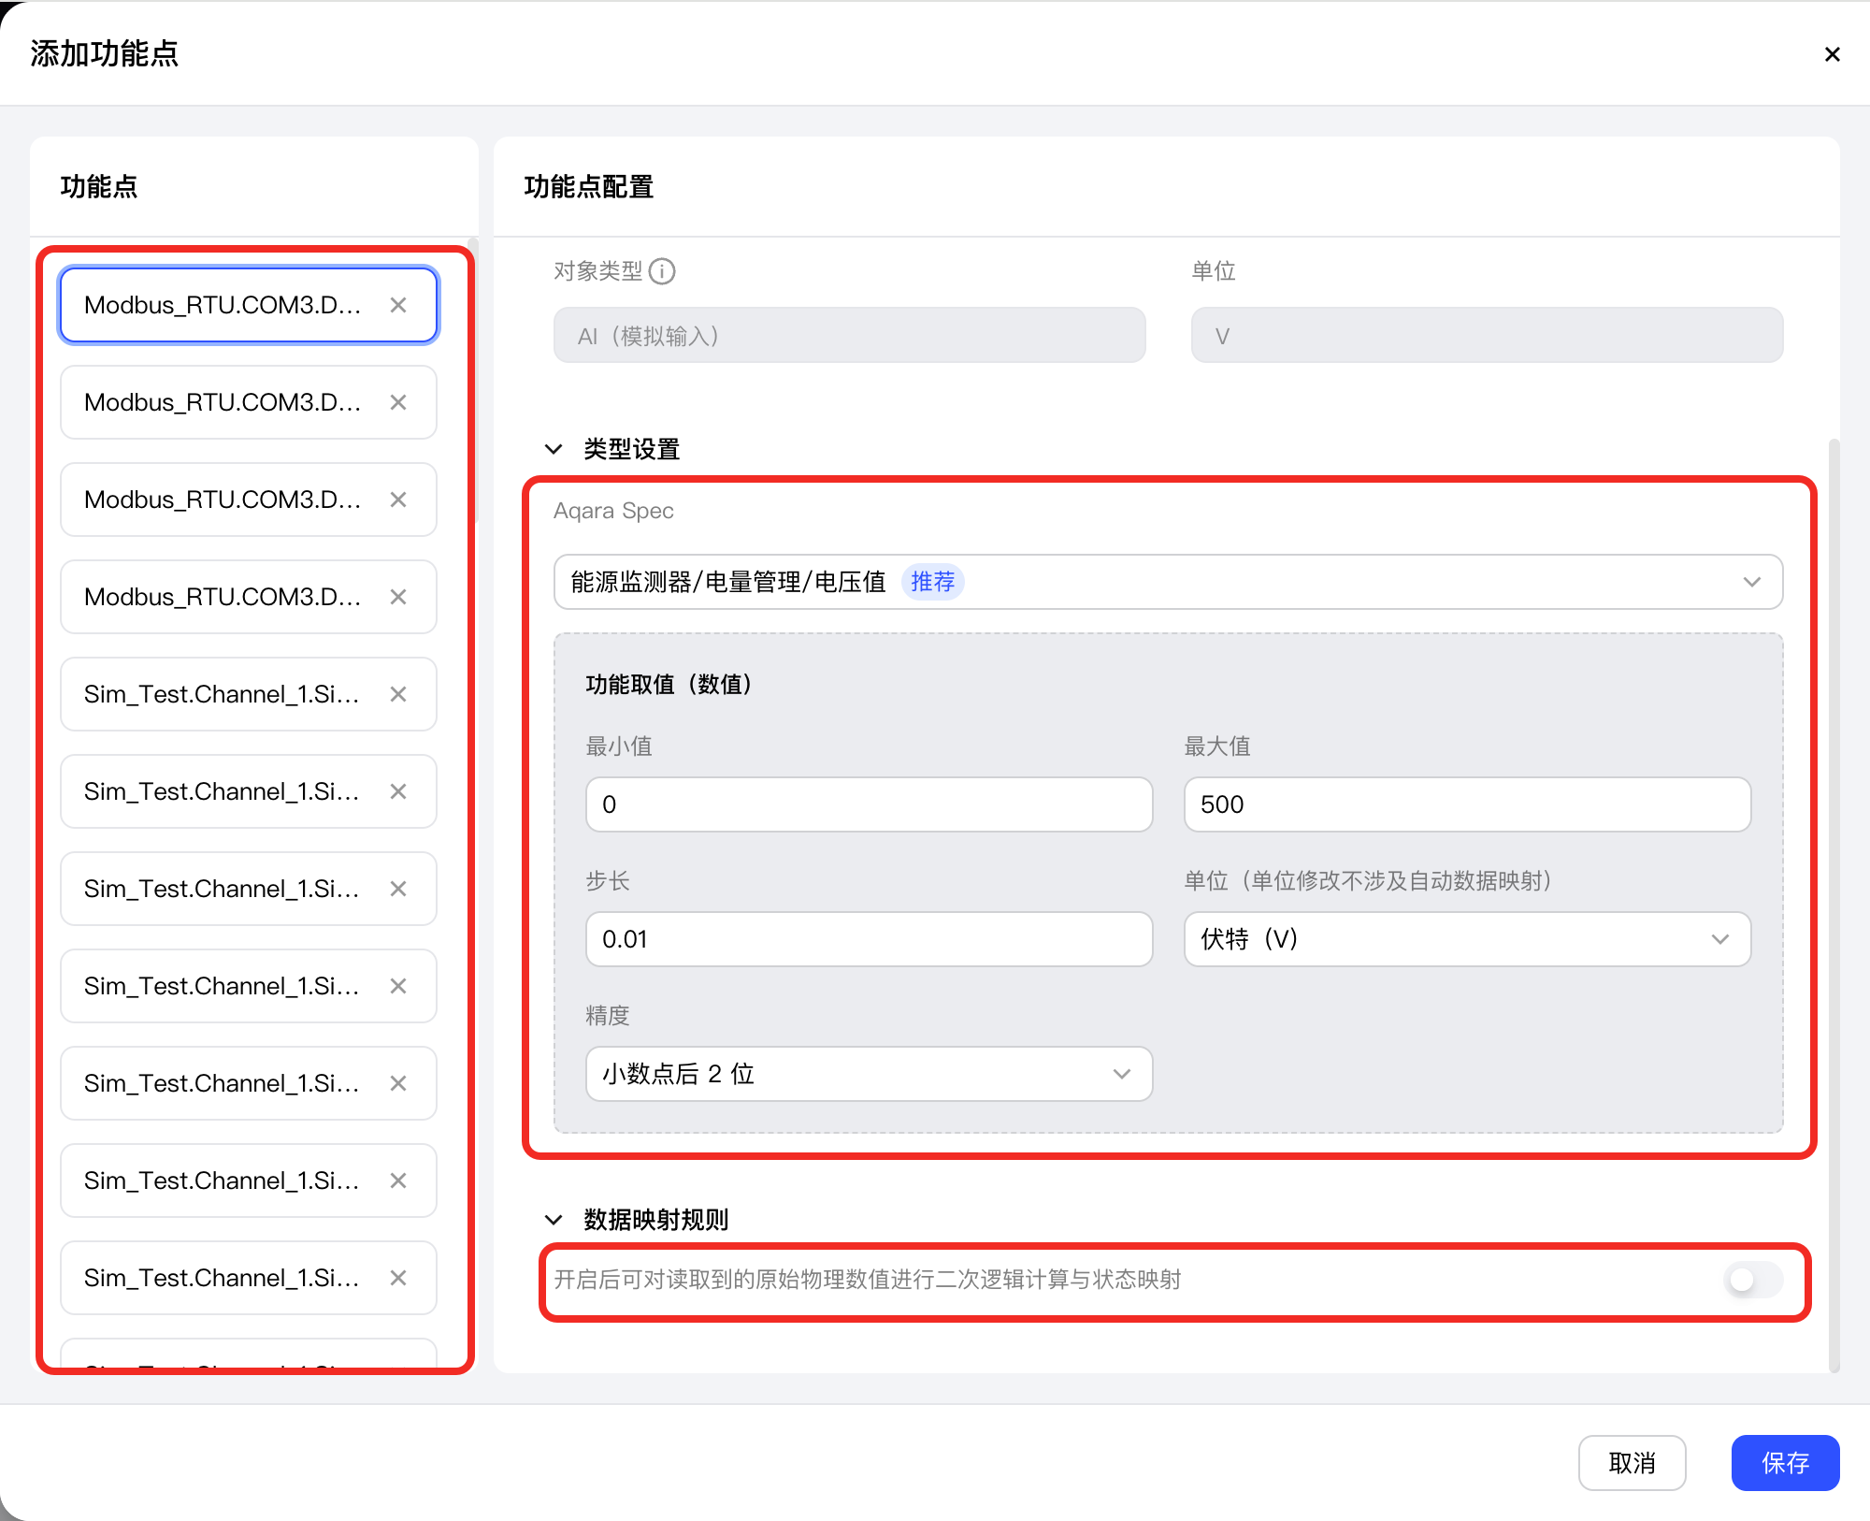The width and height of the screenshot is (1870, 1521).
Task: Click the 保存 button
Action: (x=1785, y=1463)
